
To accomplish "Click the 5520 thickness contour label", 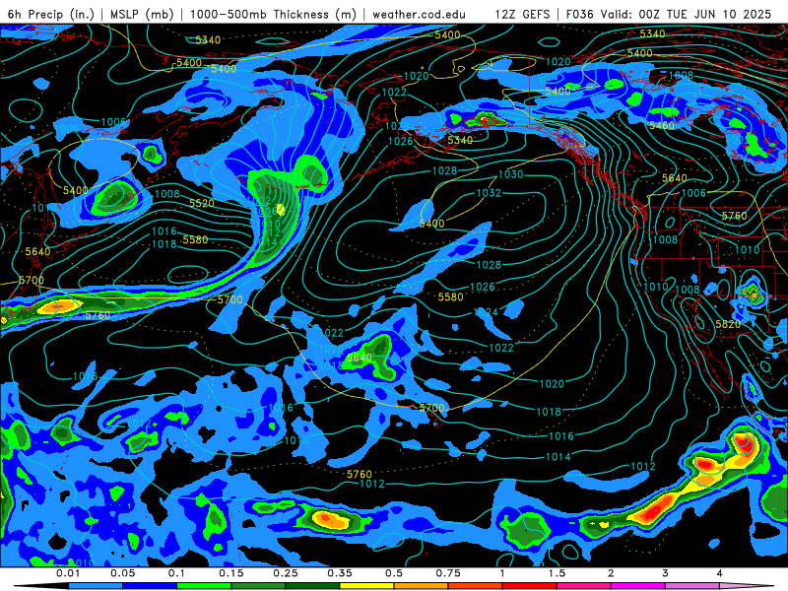I will point(202,203).
